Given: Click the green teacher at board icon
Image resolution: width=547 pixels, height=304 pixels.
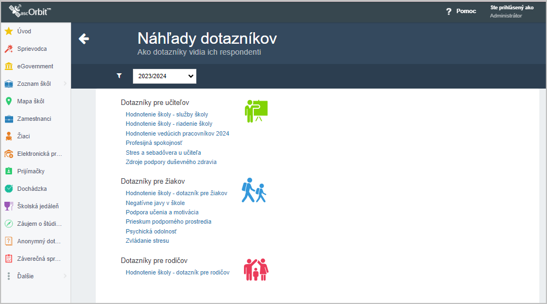Looking at the screenshot, I should click(x=256, y=111).
